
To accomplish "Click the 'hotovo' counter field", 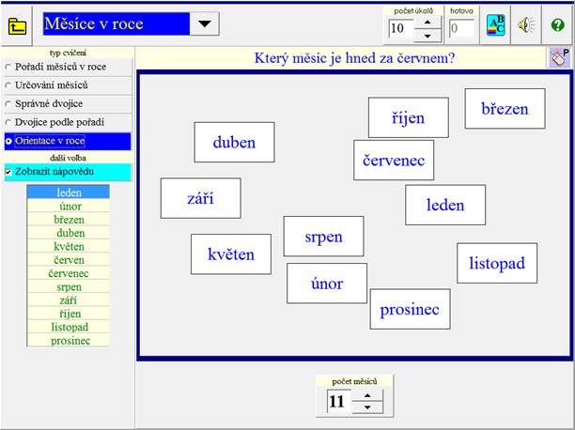I will 461,28.
